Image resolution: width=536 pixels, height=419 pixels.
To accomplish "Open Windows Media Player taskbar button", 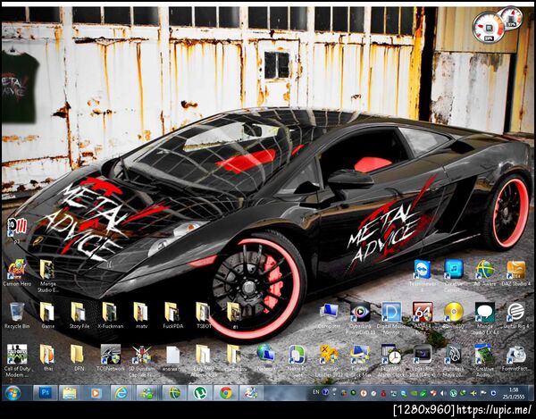I will point(96,393).
